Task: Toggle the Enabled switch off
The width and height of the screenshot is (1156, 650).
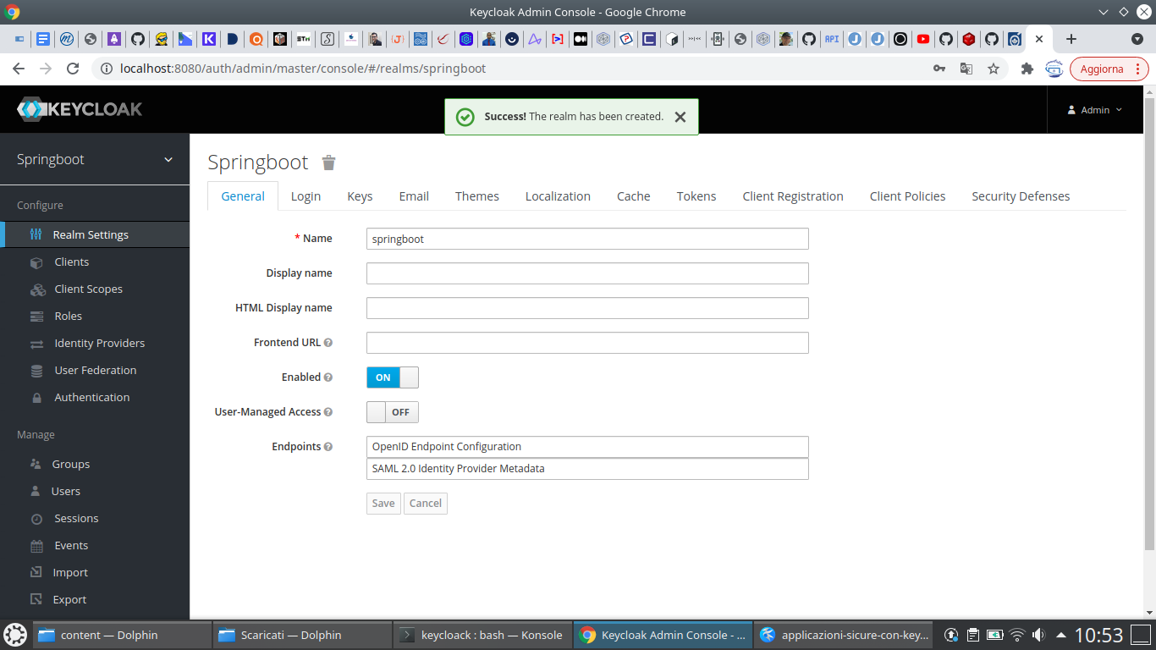Action: (393, 377)
